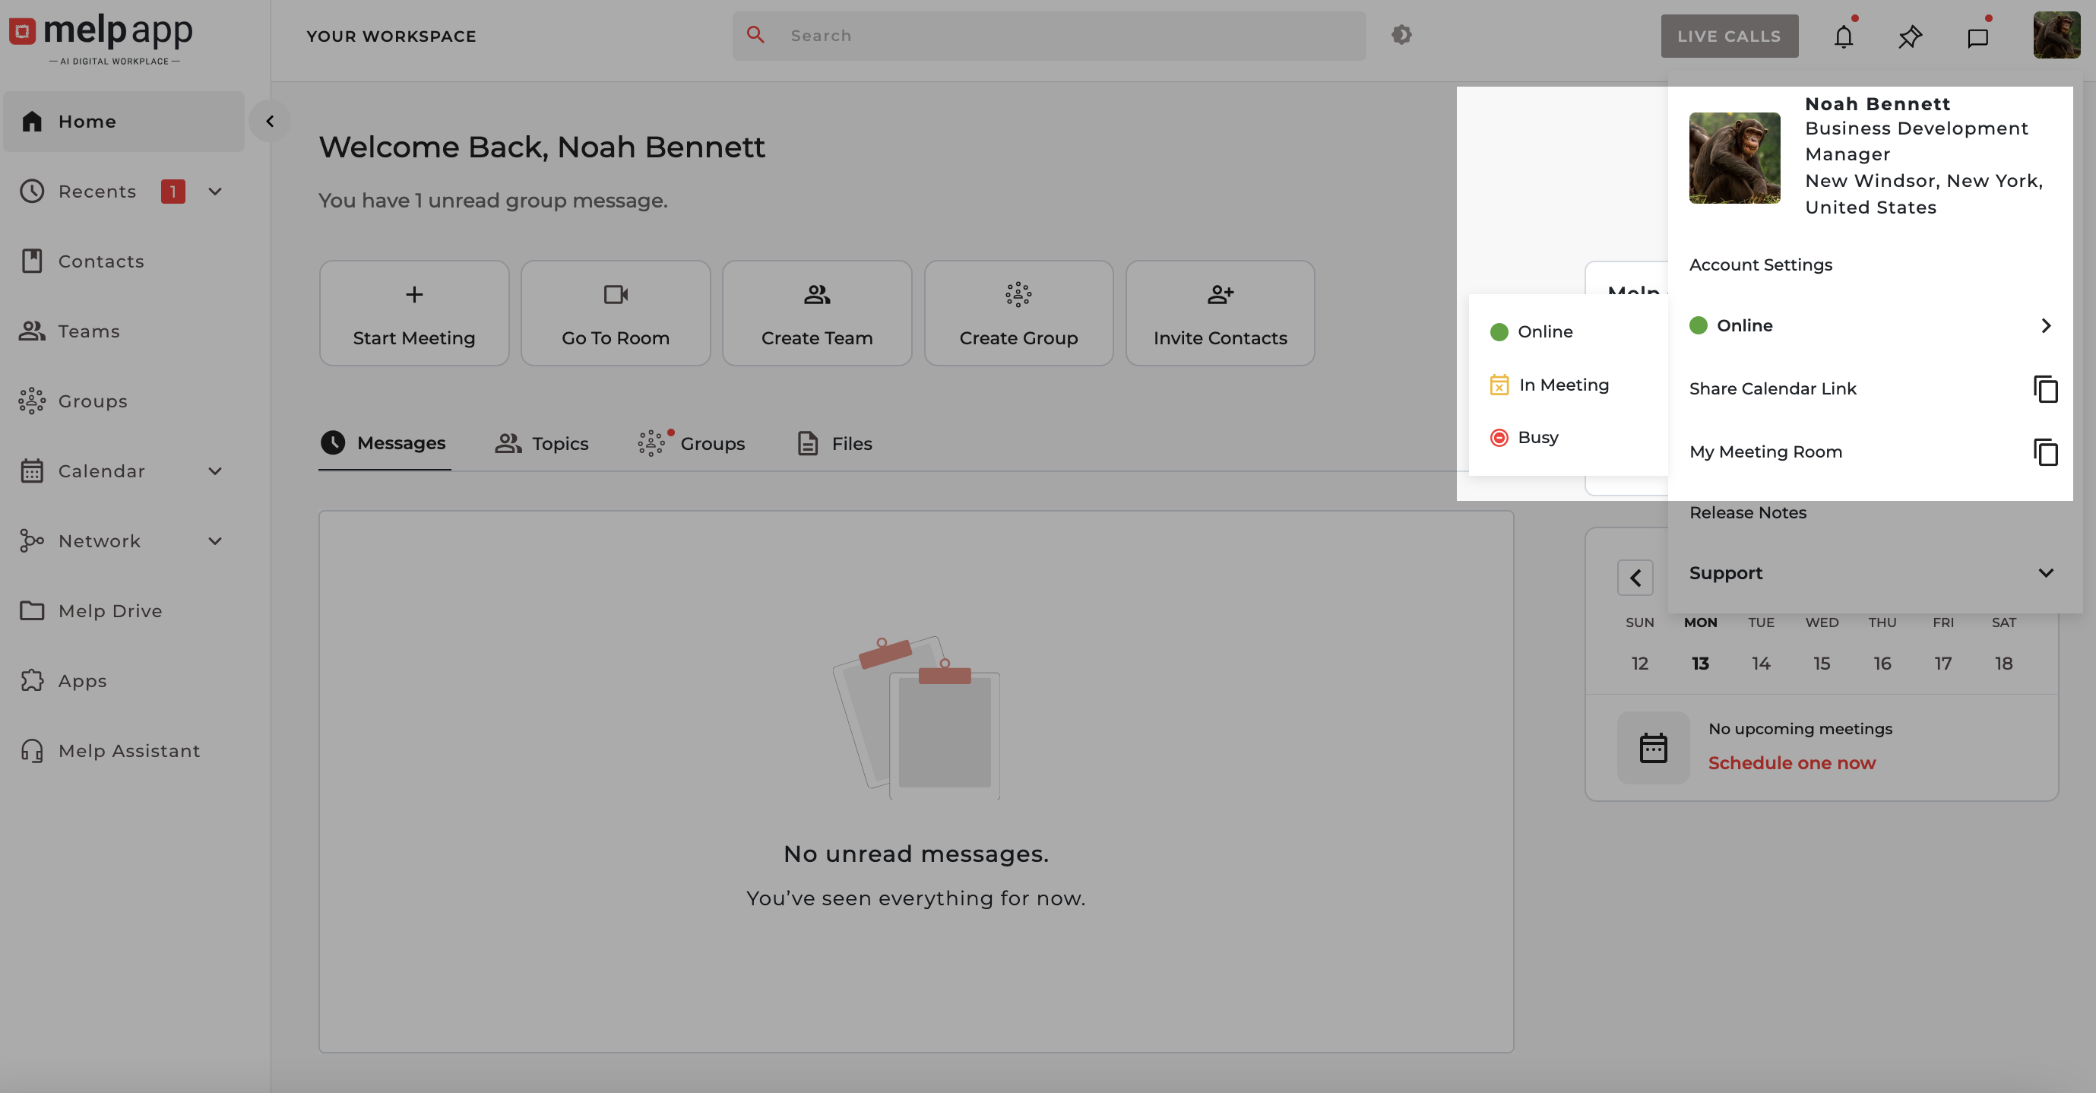The width and height of the screenshot is (2096, 1093).
Task: Copy the My Meeting Room link
Action: (2046, 451)
